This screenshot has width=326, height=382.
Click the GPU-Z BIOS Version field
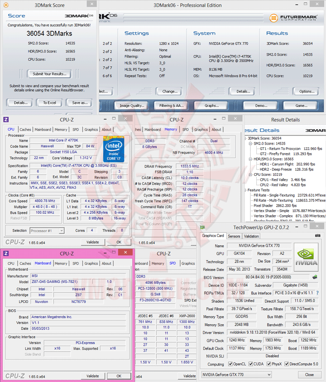click(x=269, y=277)
